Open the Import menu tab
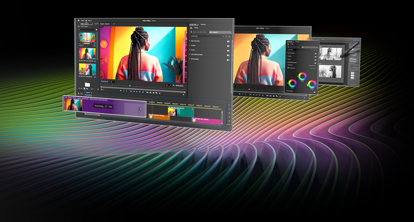 tap(83, 20)
